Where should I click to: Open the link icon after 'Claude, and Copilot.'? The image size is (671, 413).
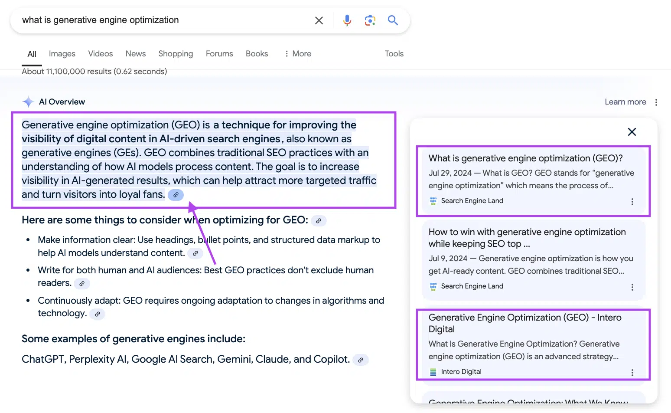click(361, 360)
